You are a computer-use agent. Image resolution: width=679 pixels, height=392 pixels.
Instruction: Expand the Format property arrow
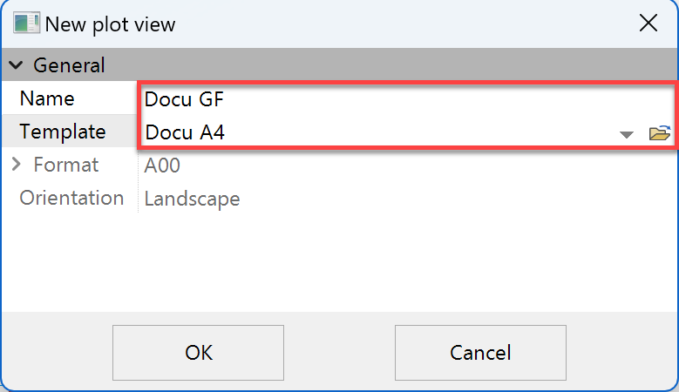(x=16, y=165)
